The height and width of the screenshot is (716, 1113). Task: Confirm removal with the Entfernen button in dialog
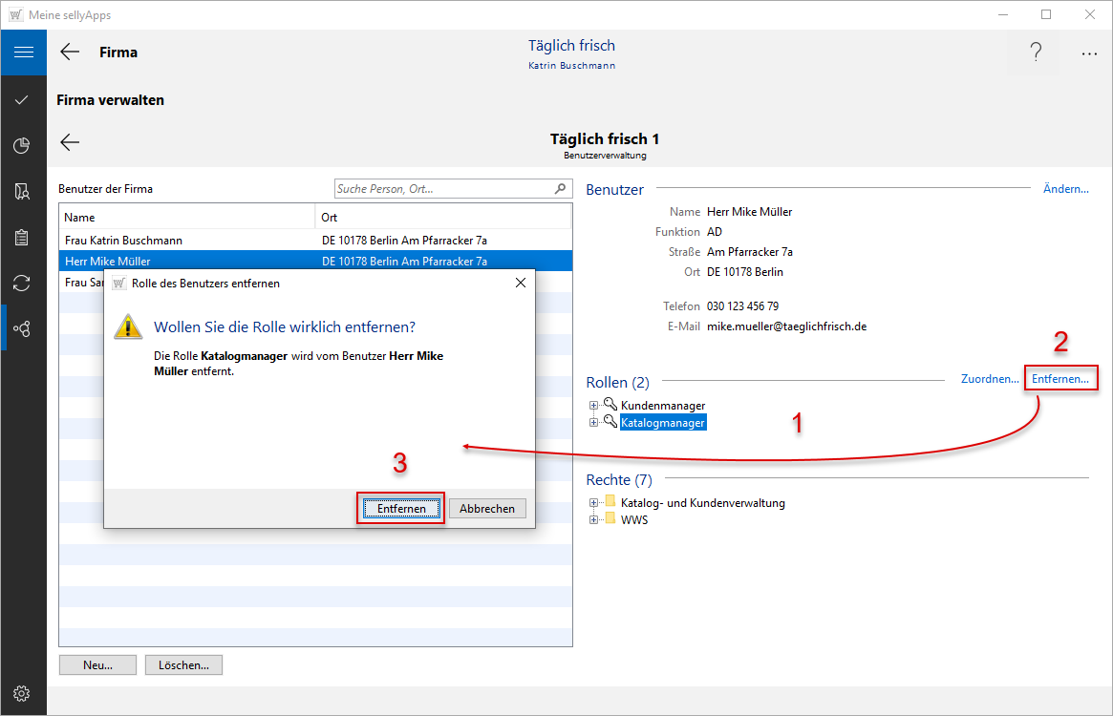click(401, 509)
